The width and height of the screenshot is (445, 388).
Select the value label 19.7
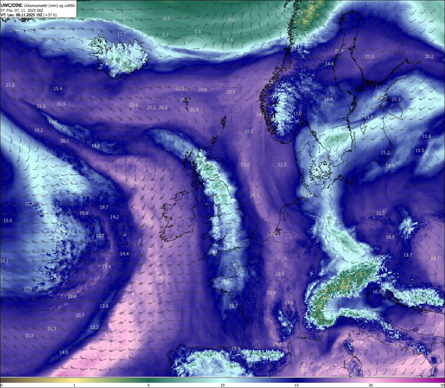pos(104,207)
